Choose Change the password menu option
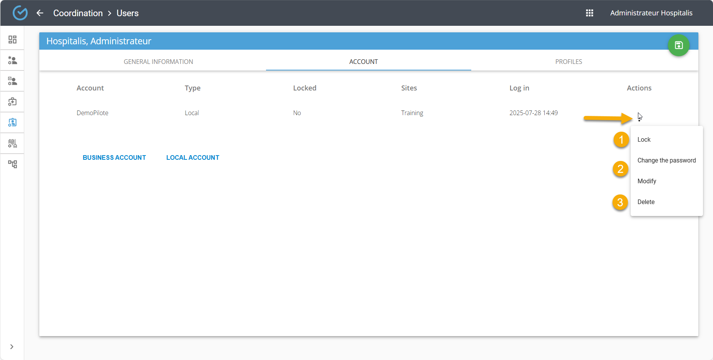713x360 pixels. [666, 160]
